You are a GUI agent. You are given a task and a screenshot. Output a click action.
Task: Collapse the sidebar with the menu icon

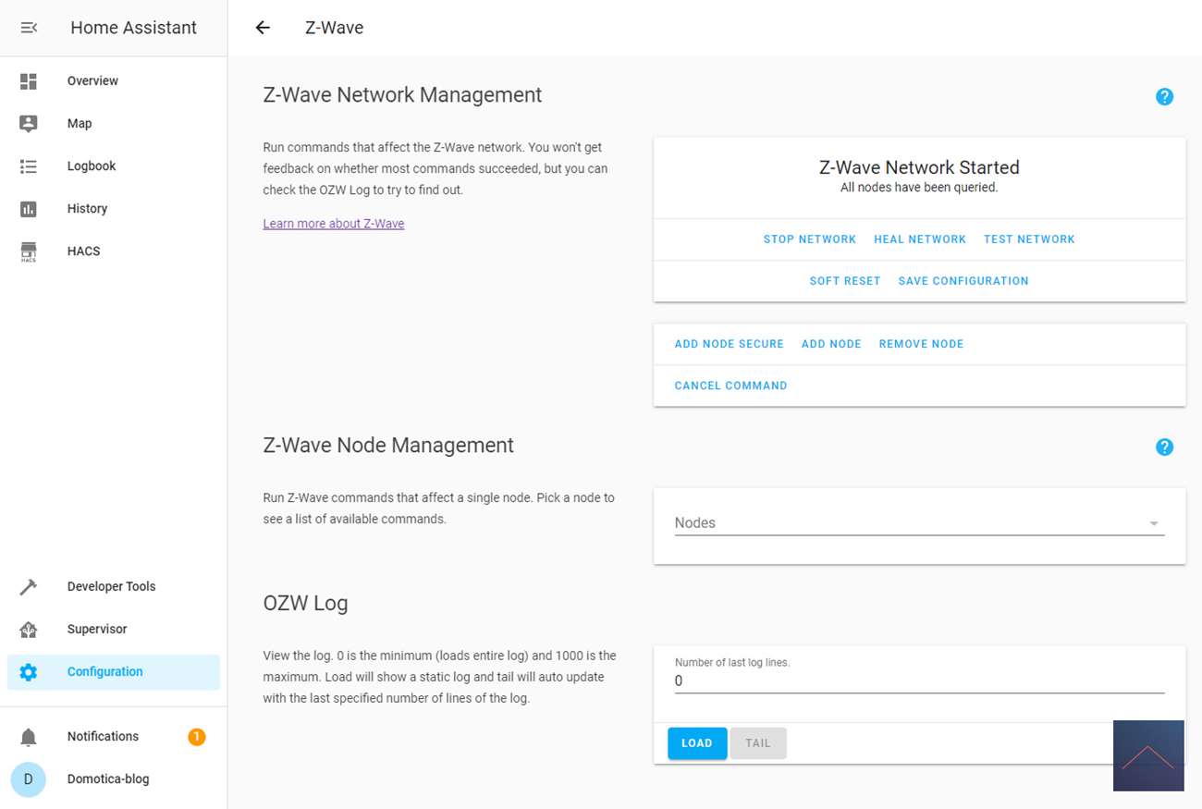point(29,28)
